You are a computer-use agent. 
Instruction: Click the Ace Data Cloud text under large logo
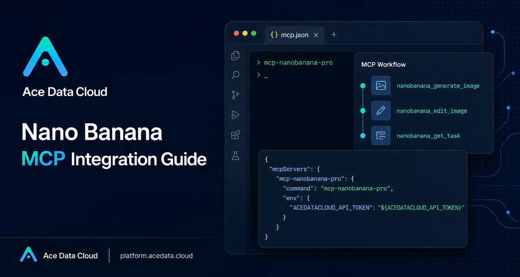[65, 92]
